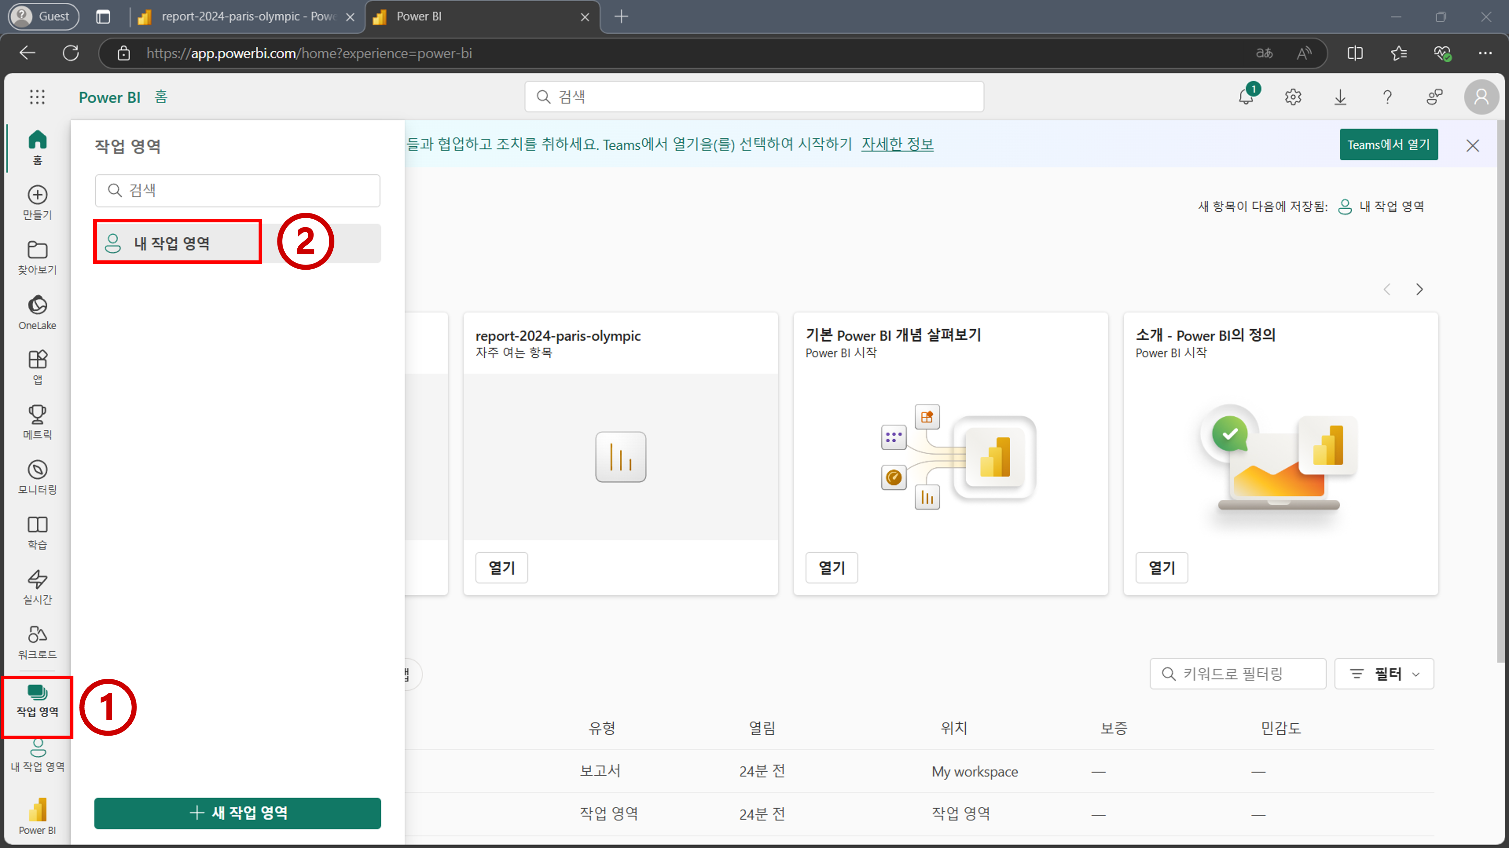Open Create (만들기) in sidebar
The width and height of the screenshot is (1509, 848).
(x=37, y=202)
